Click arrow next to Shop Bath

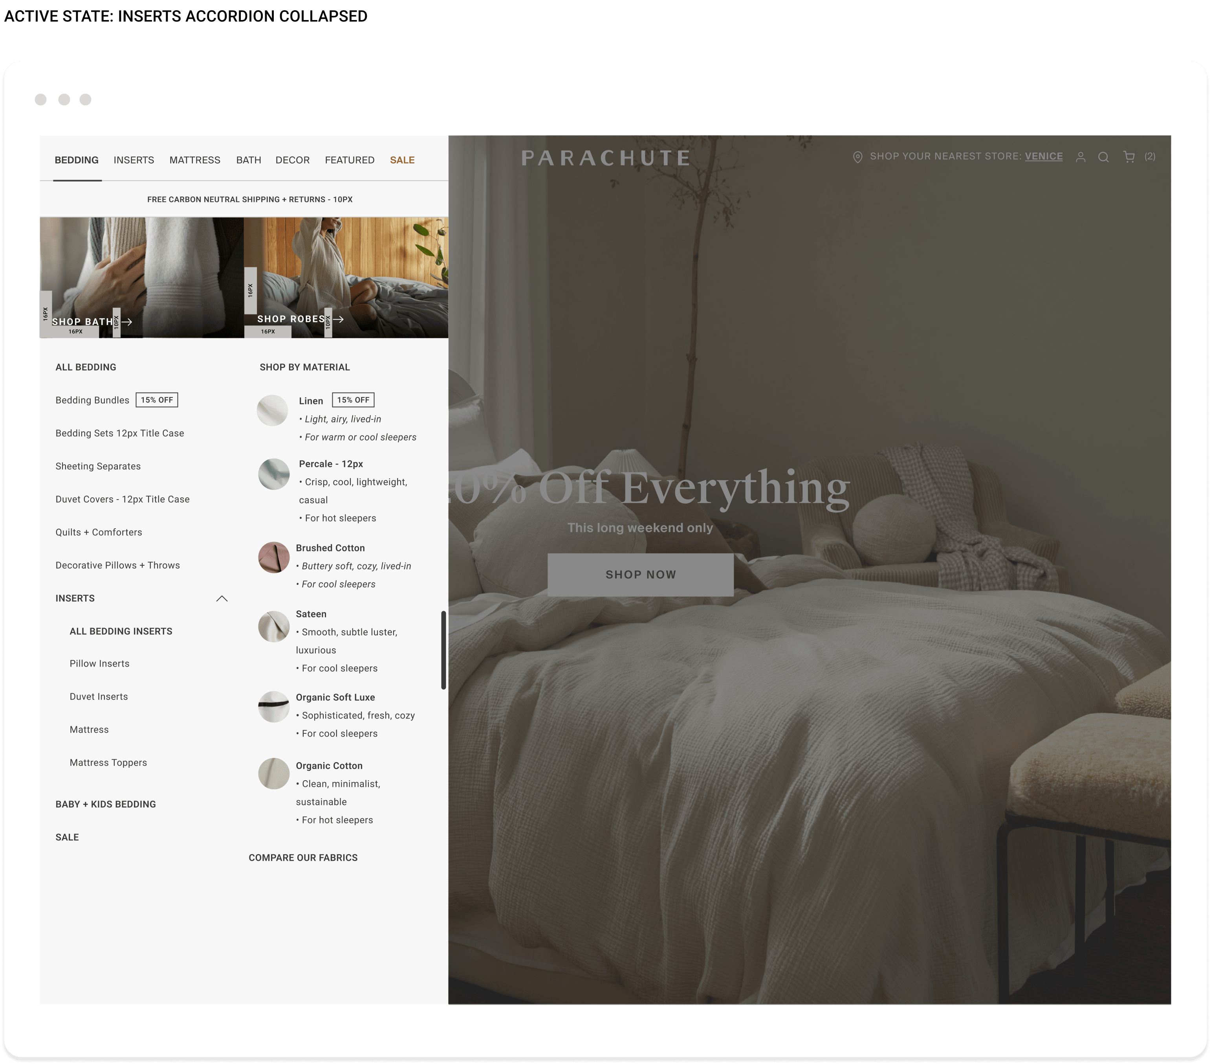coord(127,322)
